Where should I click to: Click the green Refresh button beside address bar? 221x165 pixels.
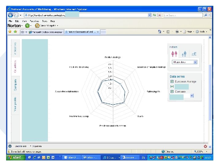pos(154,15)
